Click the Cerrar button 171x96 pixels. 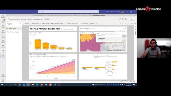pyautogui.click(x=132, y=19)
